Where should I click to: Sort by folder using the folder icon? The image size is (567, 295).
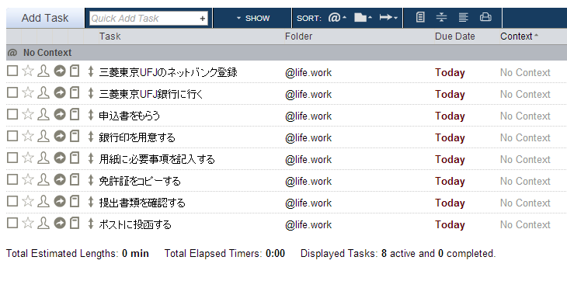coord(363,17)
